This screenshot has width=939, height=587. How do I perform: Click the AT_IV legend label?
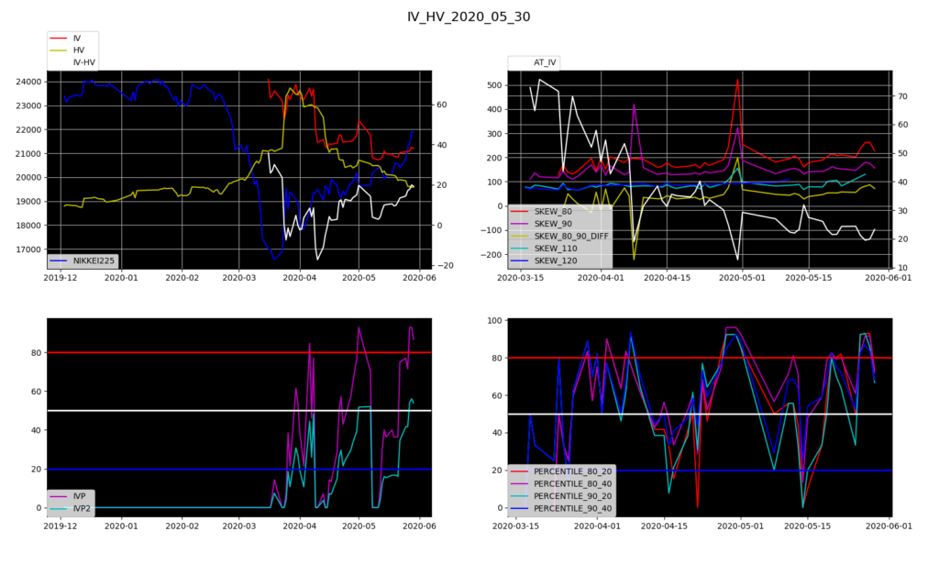coord(546,62)
